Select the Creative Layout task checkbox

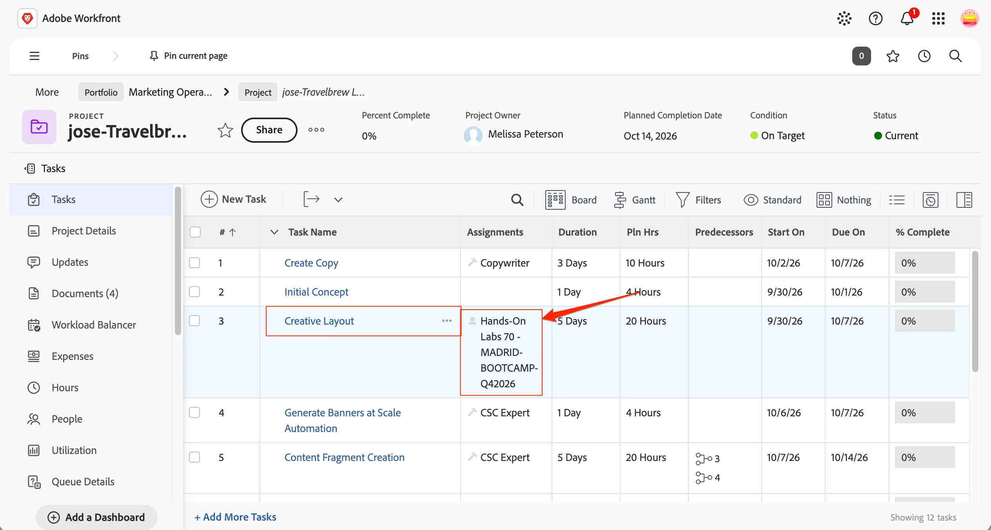(194, 321)
